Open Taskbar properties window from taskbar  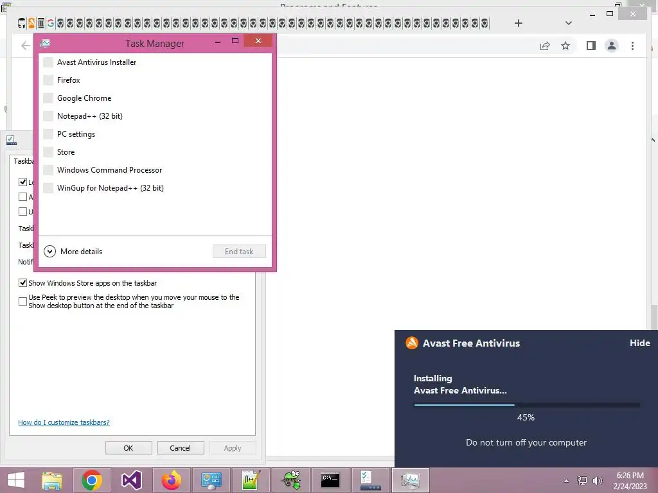point(370,480)
